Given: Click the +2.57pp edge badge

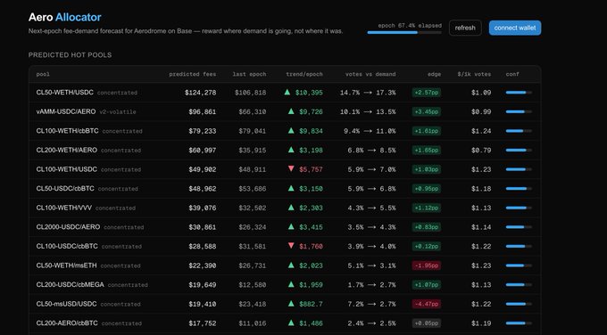Looking at the screenshot, I should (426, 93).
